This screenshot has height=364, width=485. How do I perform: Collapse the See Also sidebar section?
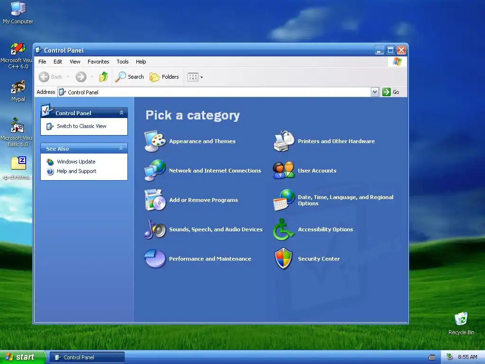(x=121, y=148)
